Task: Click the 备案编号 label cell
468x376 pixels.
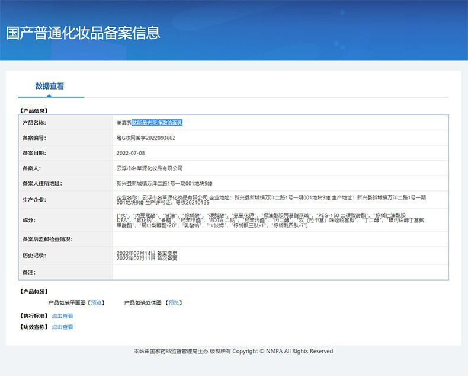Action: point(66,138)
